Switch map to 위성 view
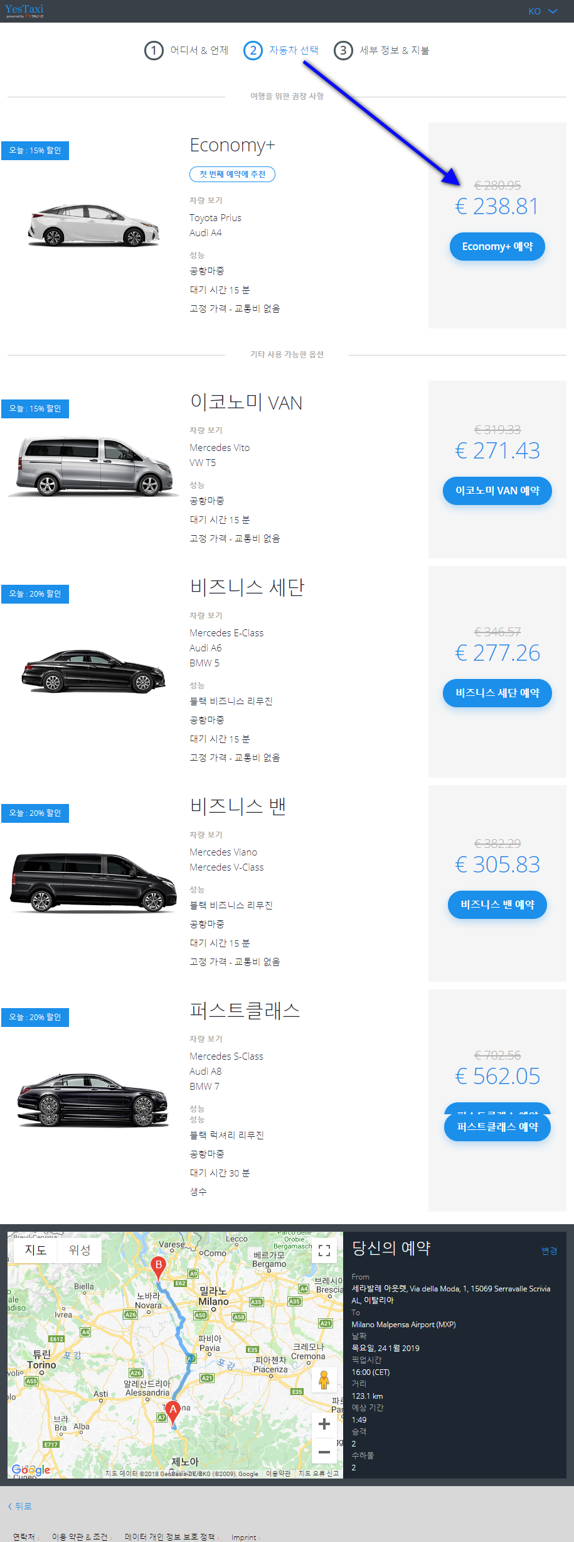 pyautogui.click(x=80, y=1250)
